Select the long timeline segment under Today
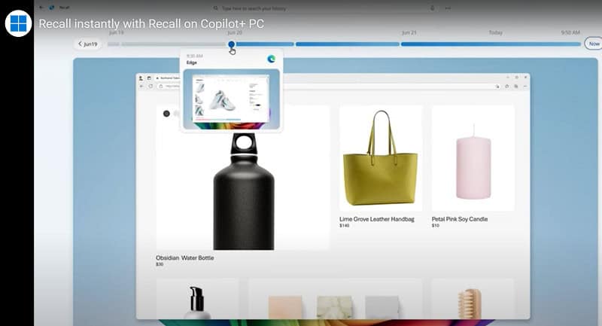This screenshot has width=602, height=326. 491,44
